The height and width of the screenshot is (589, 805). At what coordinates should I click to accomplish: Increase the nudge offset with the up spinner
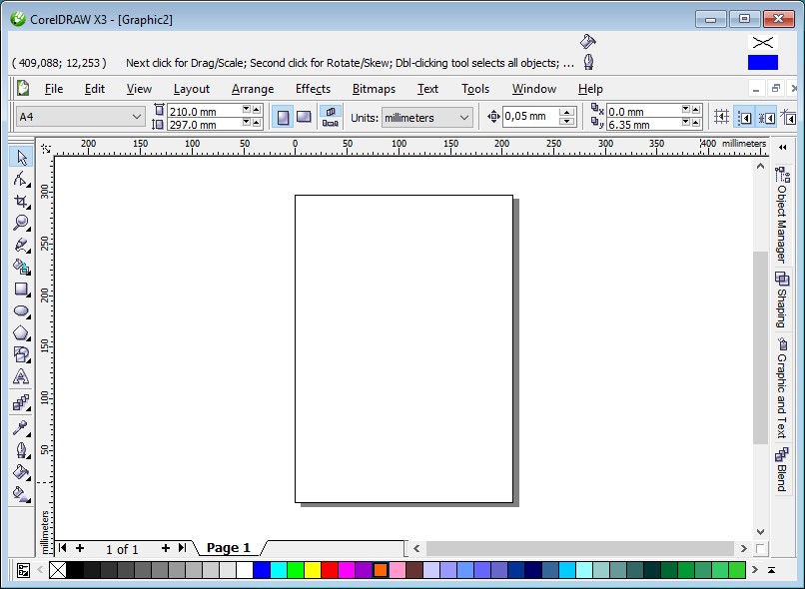(566, 112)
